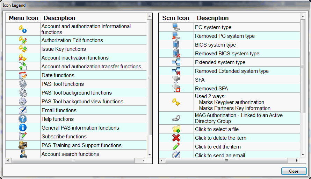The width and height of the screenshot is (311, 179).
Task: Click the Date functions calendar icon
Action: 23,75
